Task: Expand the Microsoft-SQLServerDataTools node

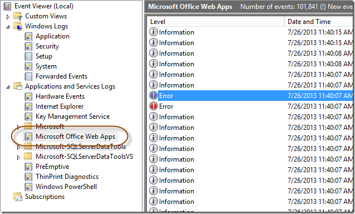Action: [18, 147]
